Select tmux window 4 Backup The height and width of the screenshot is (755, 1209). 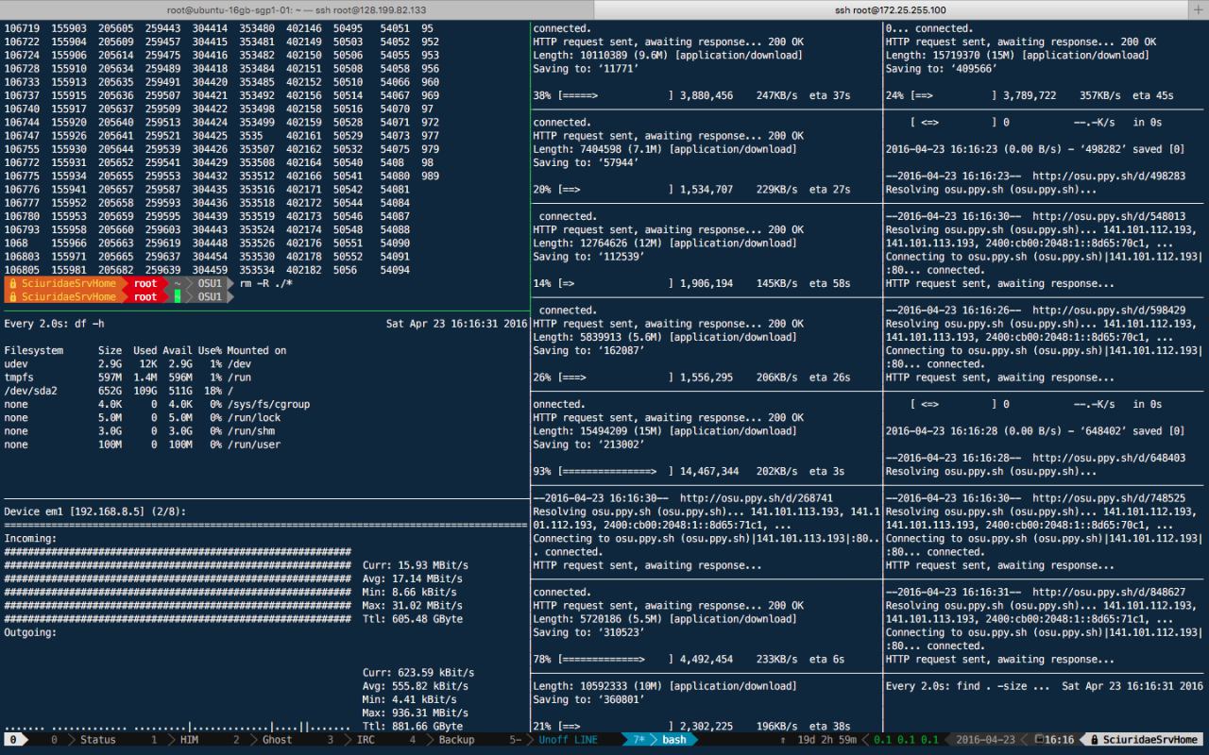pos(443,740)
